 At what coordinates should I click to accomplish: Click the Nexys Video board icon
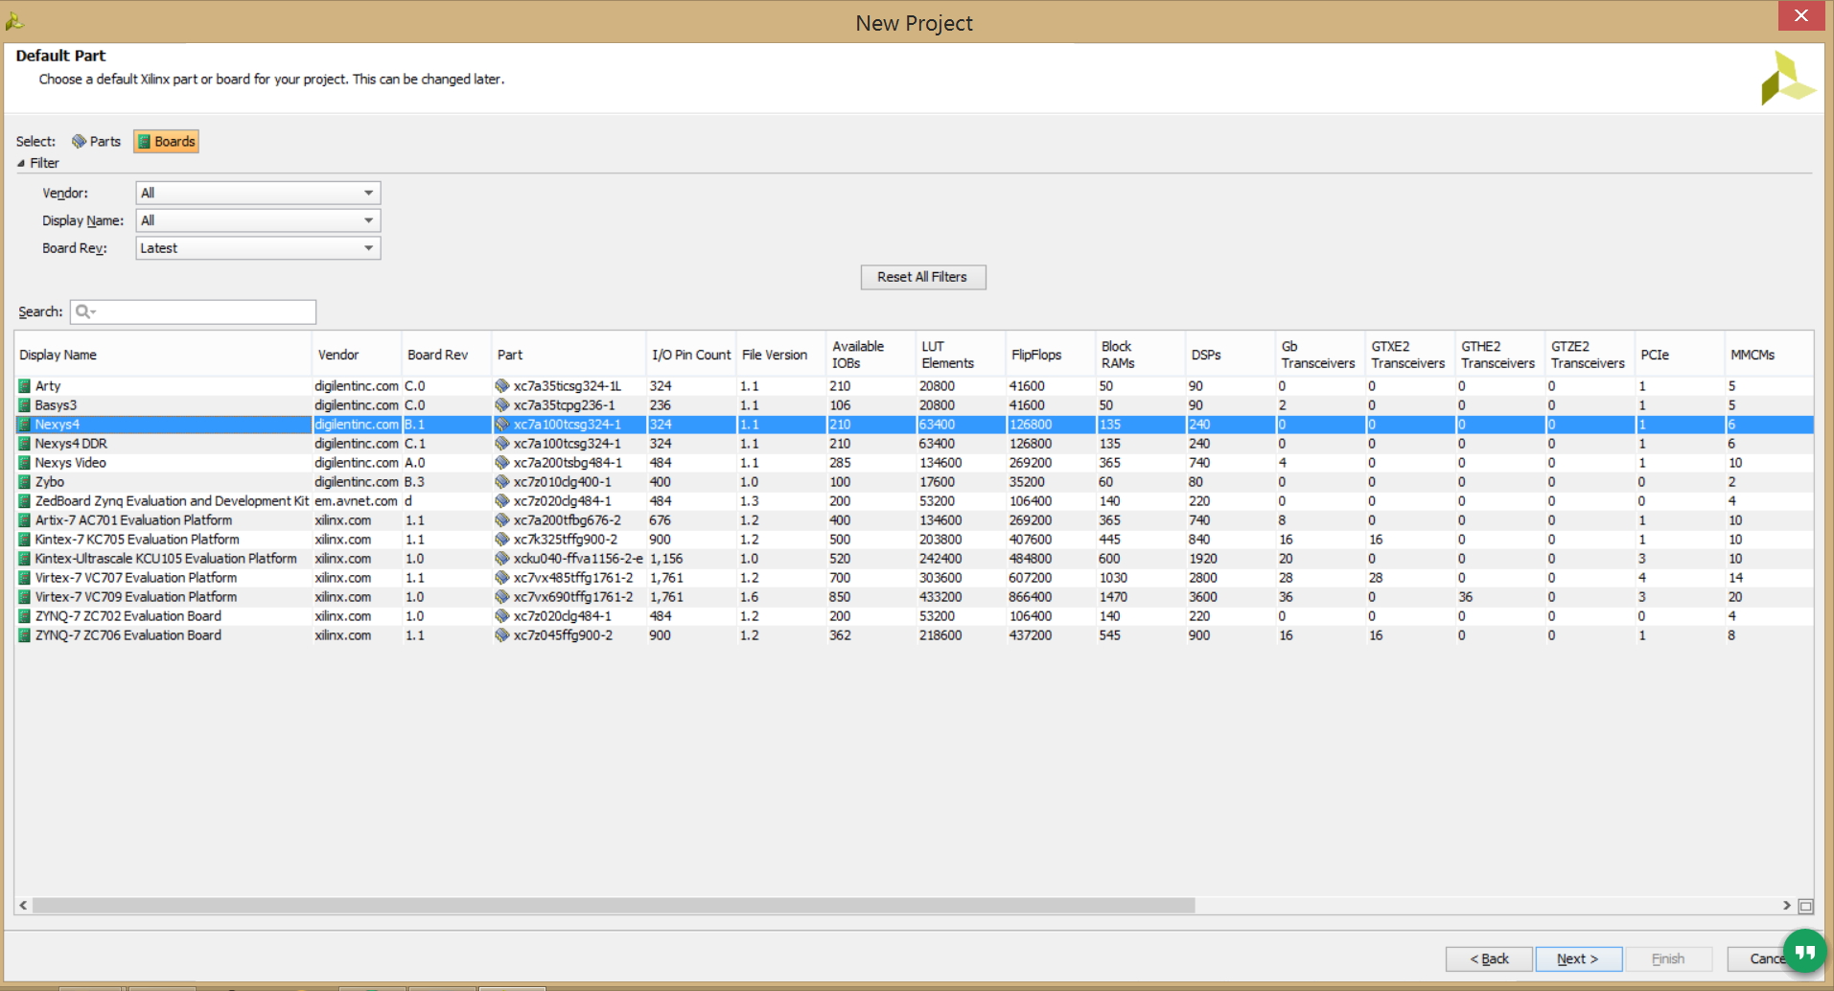[x=25, y=463]
